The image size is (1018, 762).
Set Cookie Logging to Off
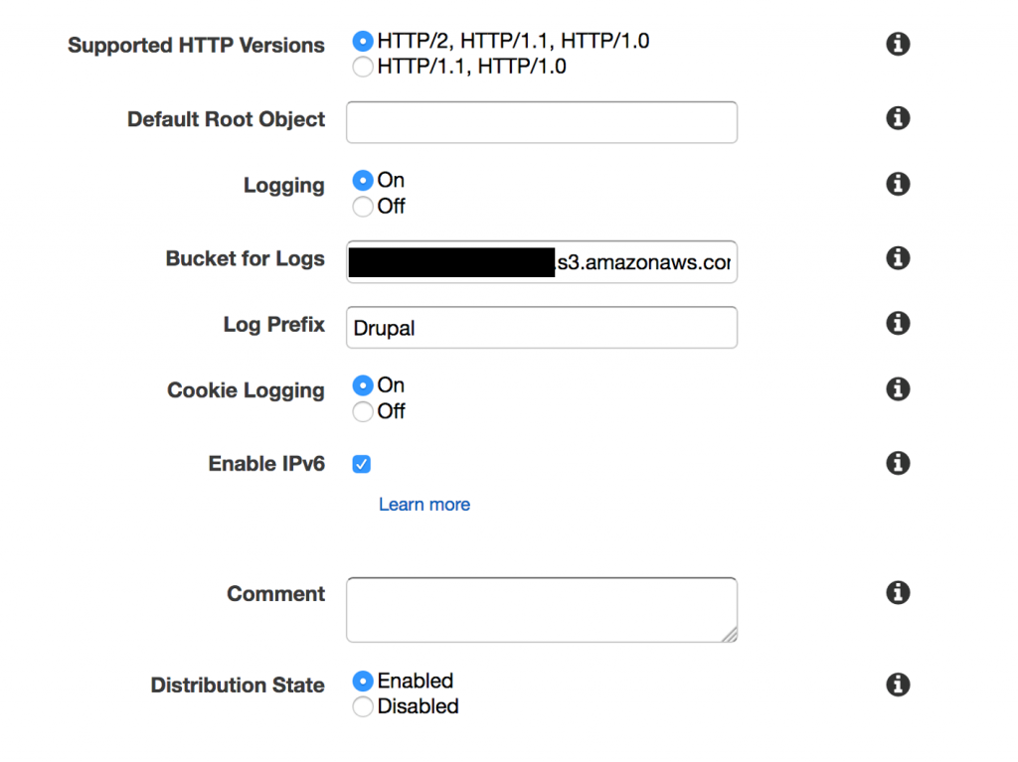pyautogui.click(x=362, y=411)
